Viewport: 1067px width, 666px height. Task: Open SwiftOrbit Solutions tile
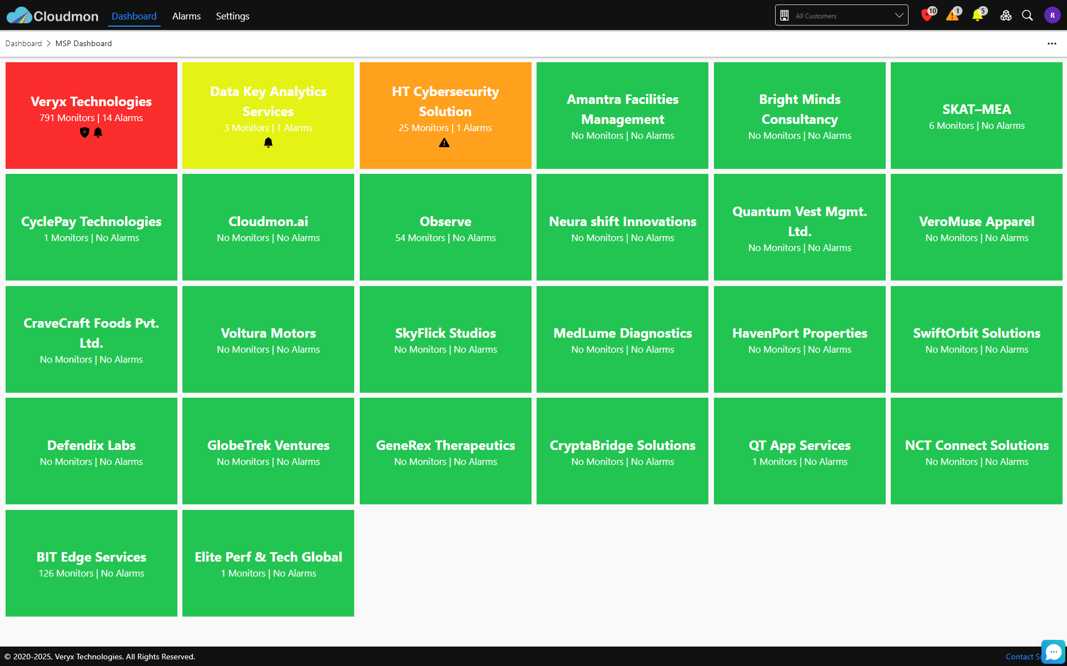976,339
